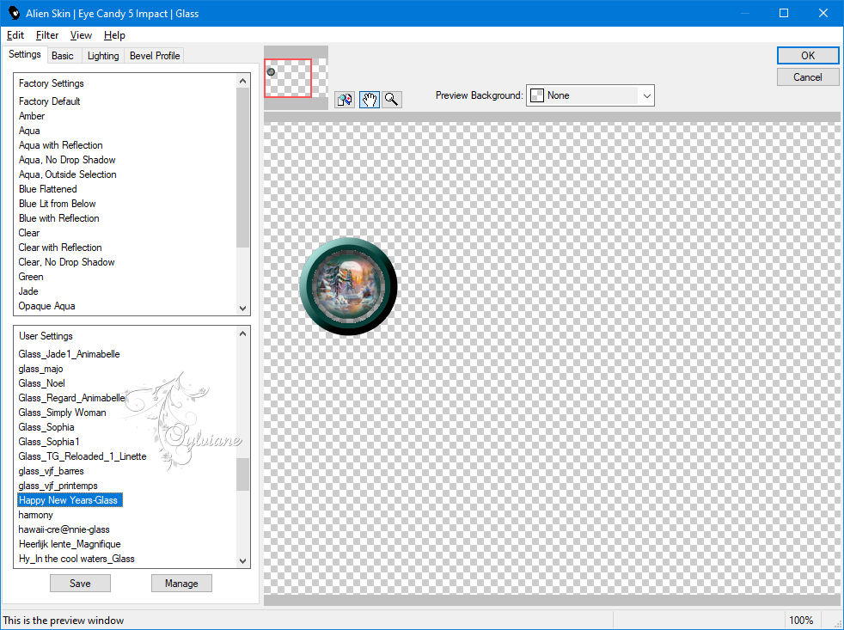Image resolution: width=844 pixels, height=630 pixels.
Task: Select Clear, No Drop Shadow preset
Action: (66, 261)
